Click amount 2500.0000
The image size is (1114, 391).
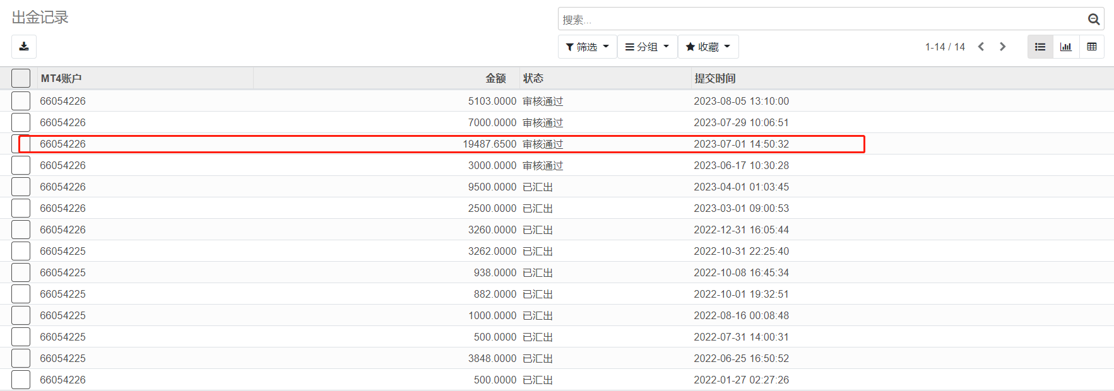click(x=492, y=208)
